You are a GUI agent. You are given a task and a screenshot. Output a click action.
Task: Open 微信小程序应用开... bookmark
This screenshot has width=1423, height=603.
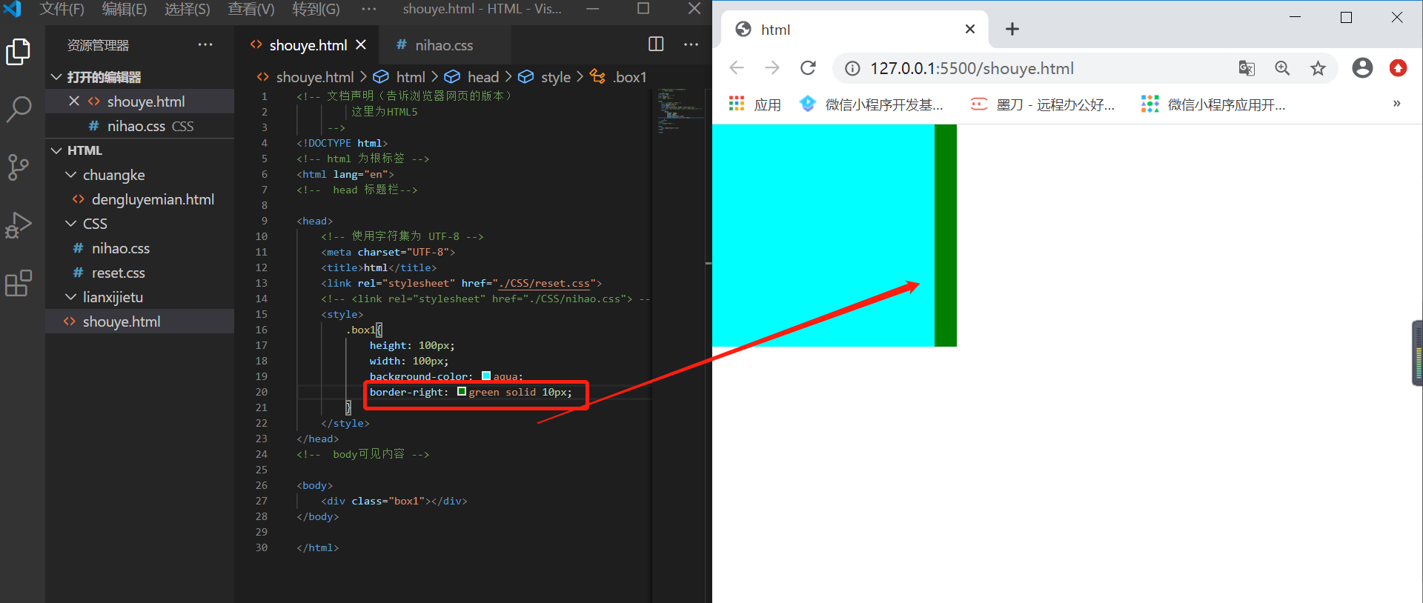click(x=1214, y=104)
